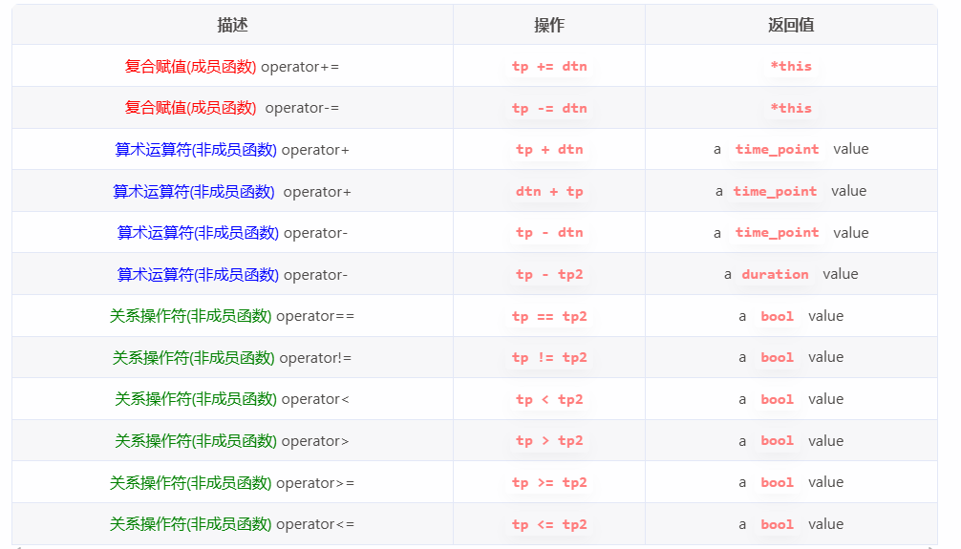
Task: Select the operator+ description in the dtn + tp row
Action: click(232, 191)
